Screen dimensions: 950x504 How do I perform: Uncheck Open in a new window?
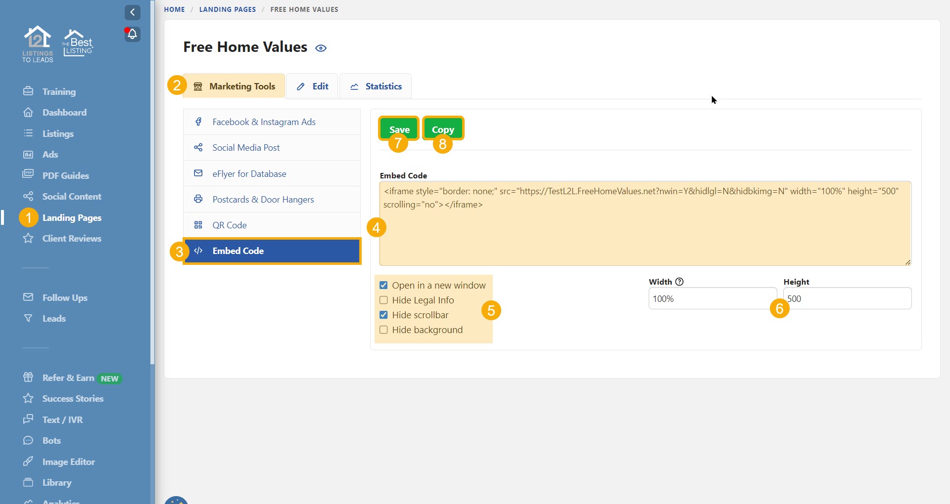click(383, 285)
